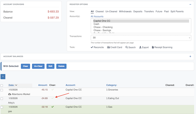Image resolution: width=196 pixels, height=114 pixels.
Task: Click the cloud icon beside Albertsons Market
Action: pos(10,94)
